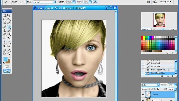Toggle lock position
The image size is (179, 101).
coord(155,89)
